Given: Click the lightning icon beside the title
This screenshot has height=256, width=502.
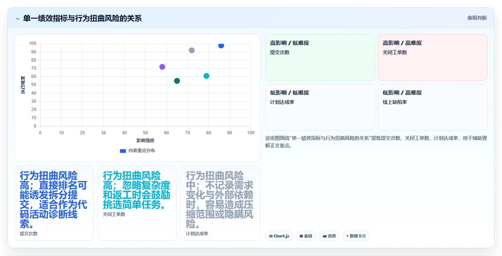Looking at the screenshot, I should click(17, 19).
